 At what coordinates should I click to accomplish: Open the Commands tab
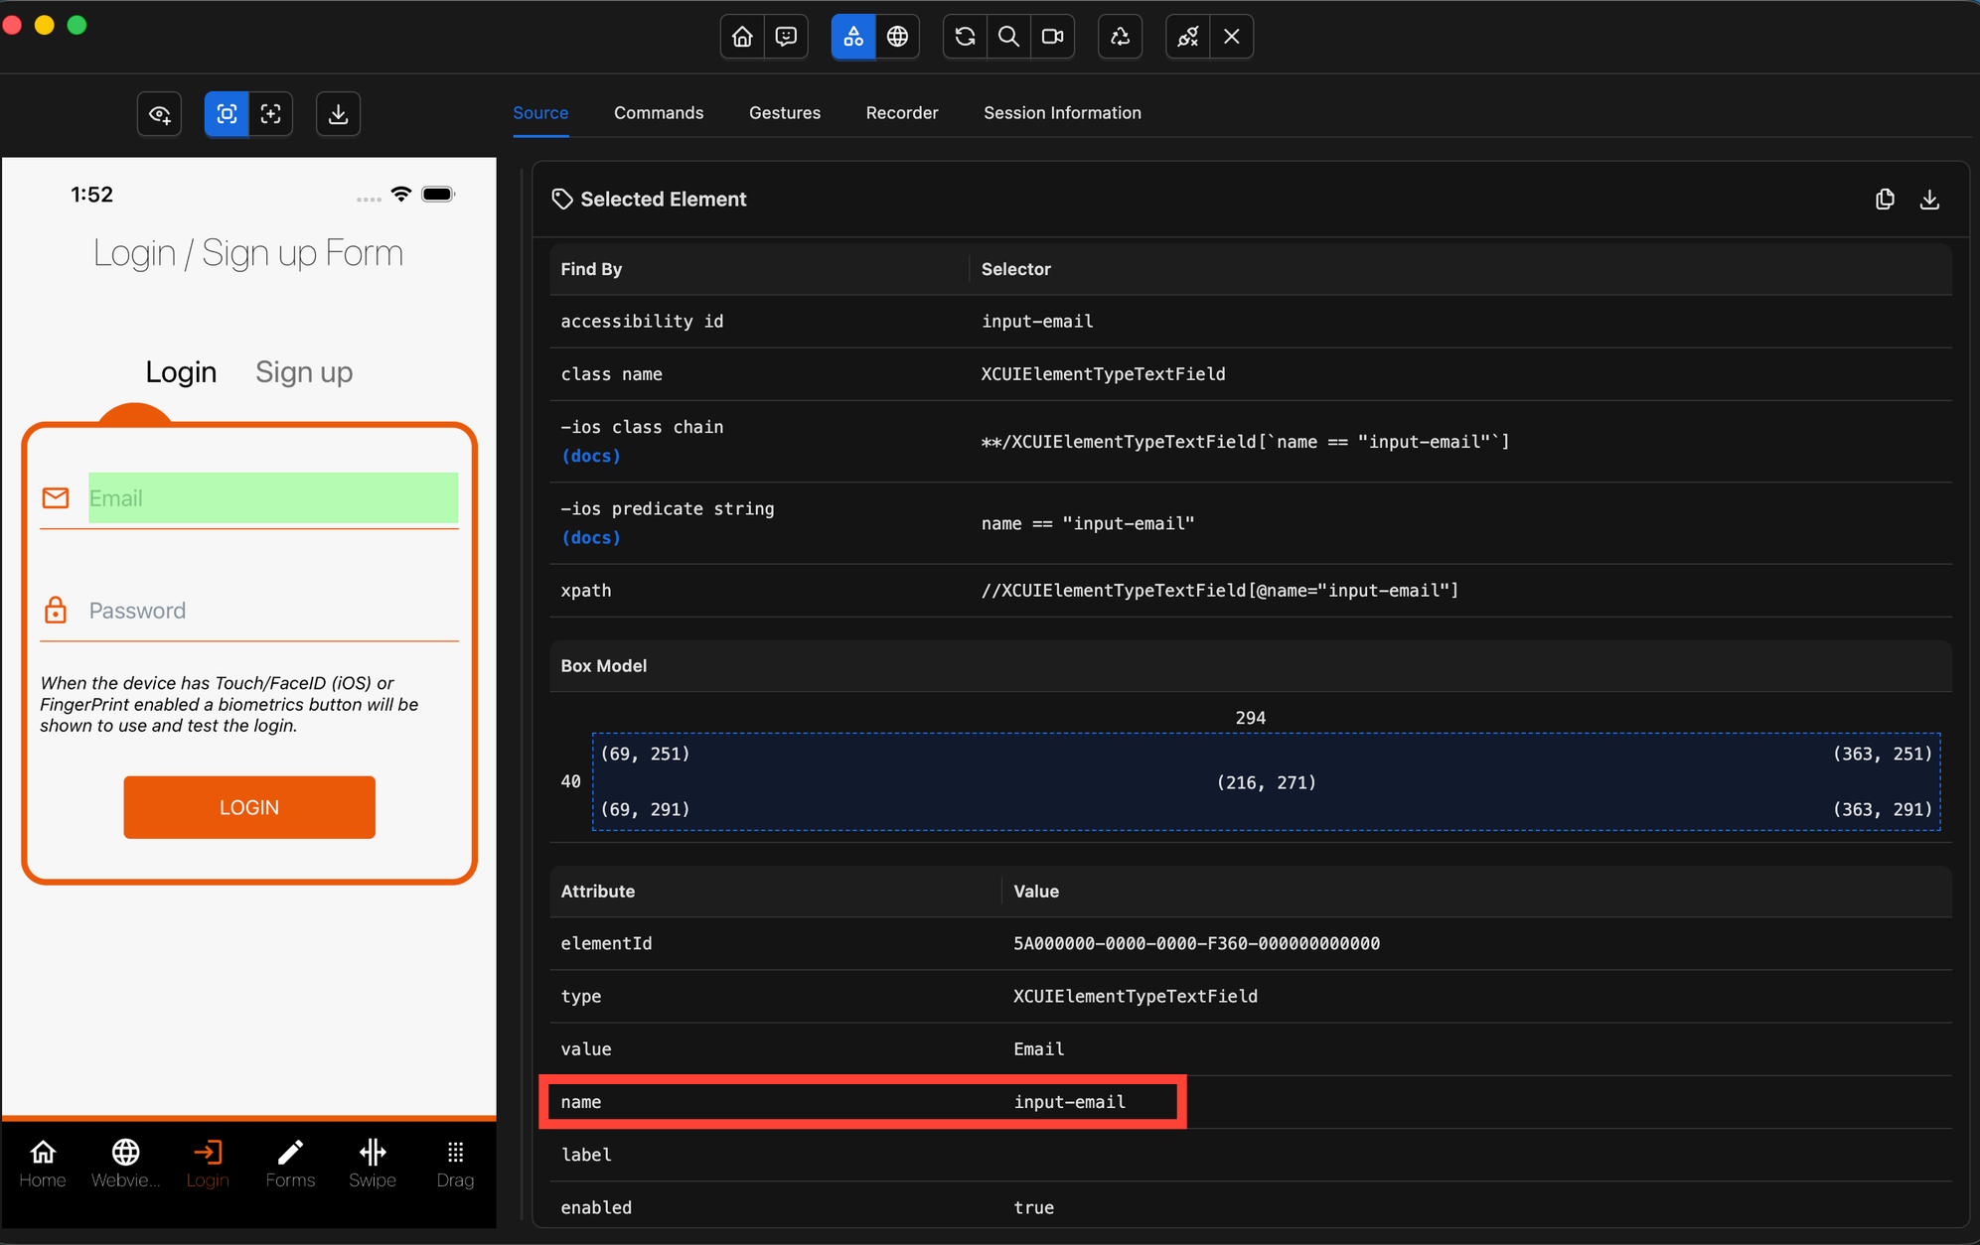(658, 113)
